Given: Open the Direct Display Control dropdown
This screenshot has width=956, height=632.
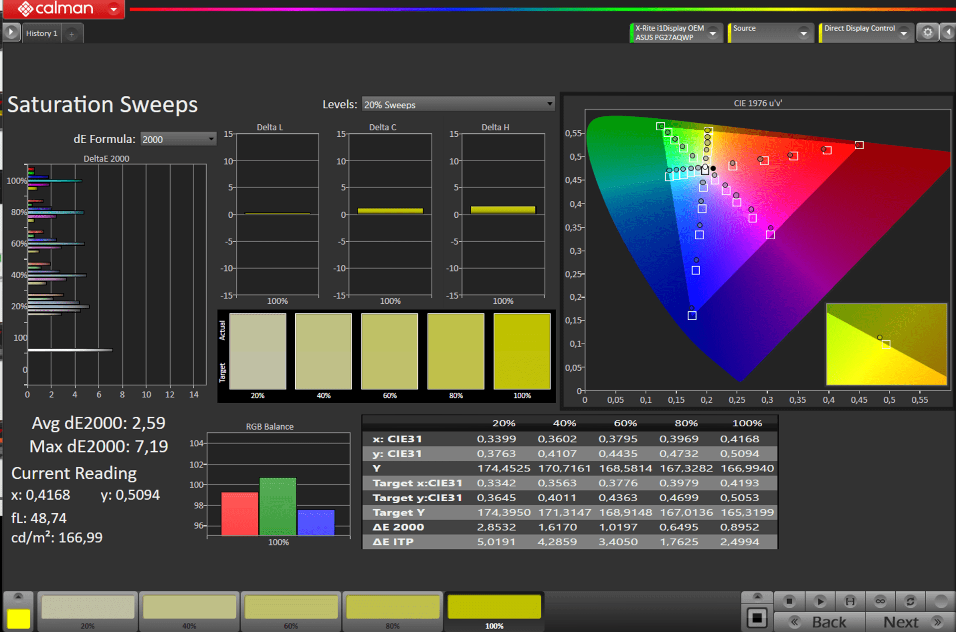Looking at the screenshot, I should 904,33.
